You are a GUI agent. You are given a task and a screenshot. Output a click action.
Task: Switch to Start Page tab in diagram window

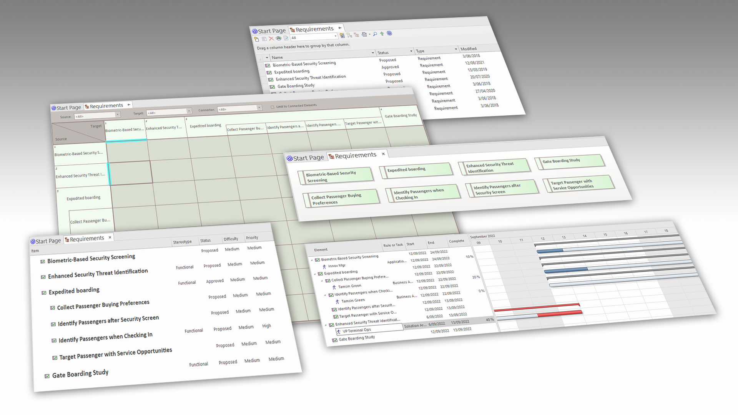pos(305,158)
